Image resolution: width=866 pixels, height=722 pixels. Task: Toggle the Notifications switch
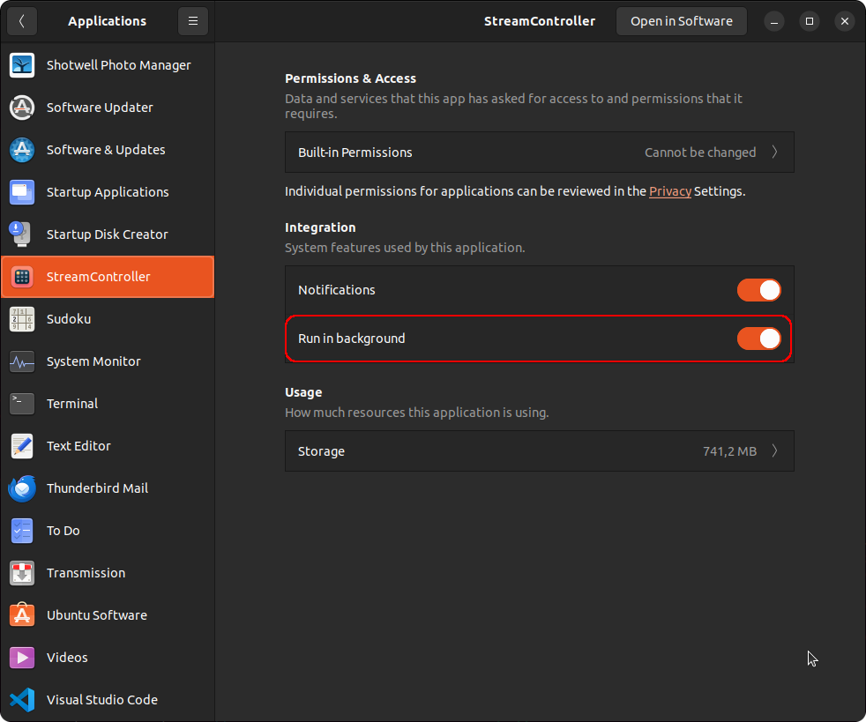759,290
